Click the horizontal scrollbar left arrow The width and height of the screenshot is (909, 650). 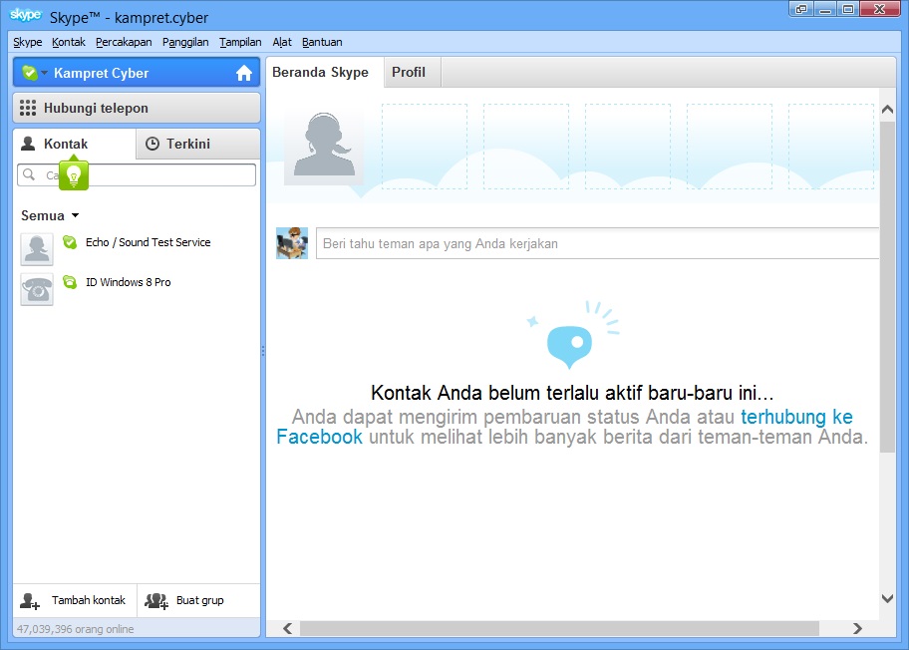click(287, 628)
